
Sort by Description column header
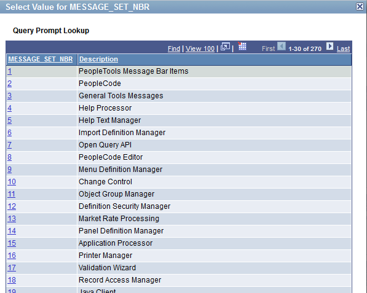click(x=98, y=59)
